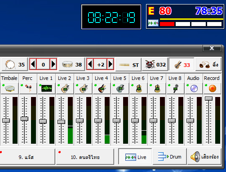The image size is (226, 172).
Task: Toggle the Live mode button
Action: (135, 157)
